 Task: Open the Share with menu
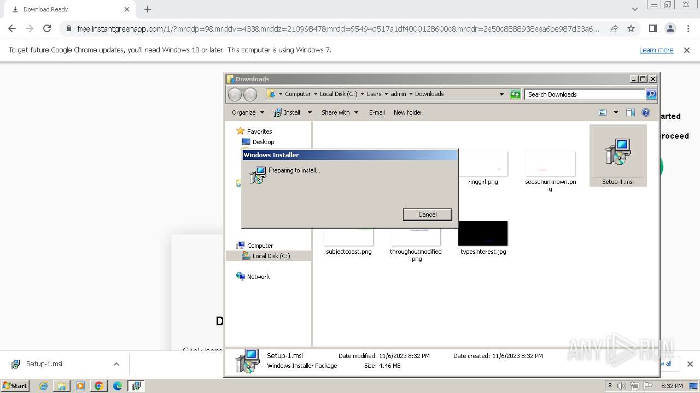click(x=340, y=112)
